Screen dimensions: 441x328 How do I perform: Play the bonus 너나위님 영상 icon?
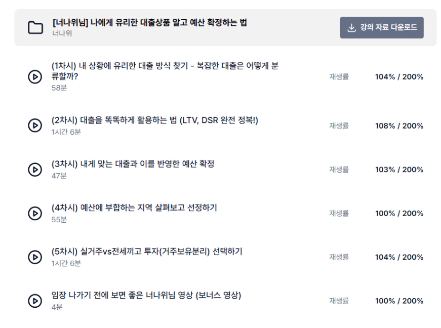[x=35, y=301]
